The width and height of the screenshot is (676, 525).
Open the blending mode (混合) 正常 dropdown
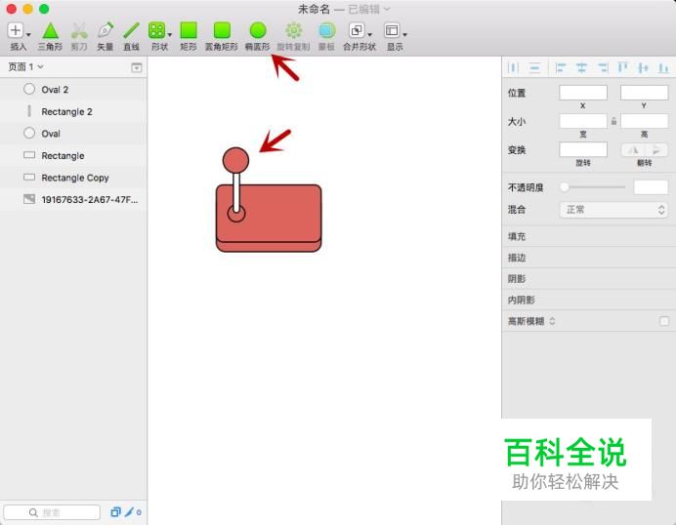[613, 210]
